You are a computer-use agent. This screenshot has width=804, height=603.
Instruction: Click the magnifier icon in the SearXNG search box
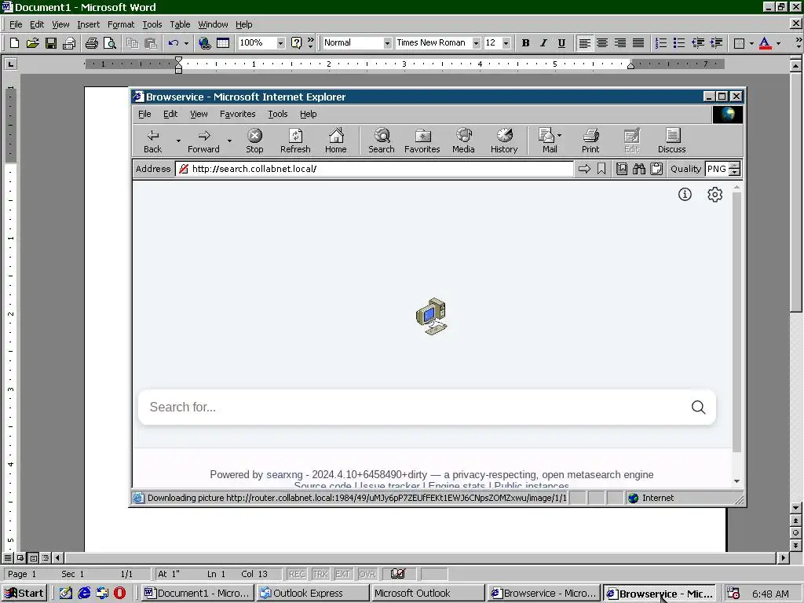coord(698,407)
